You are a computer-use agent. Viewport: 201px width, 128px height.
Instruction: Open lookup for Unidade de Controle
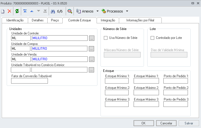point(92,38)
